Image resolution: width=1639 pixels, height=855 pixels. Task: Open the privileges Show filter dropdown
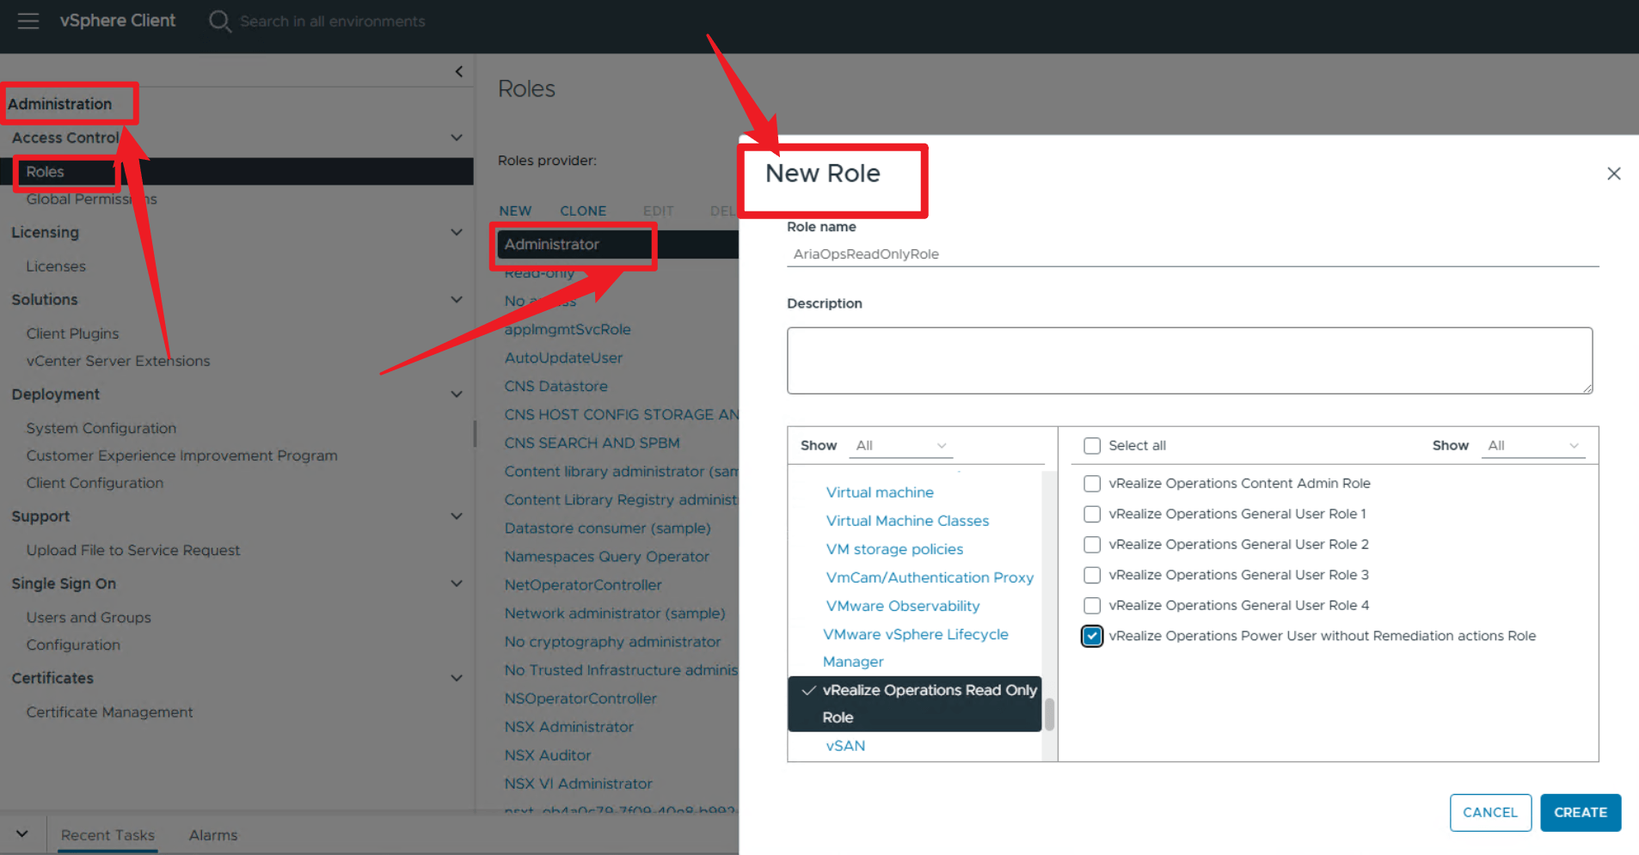pyautogui.click(x=1532, y=445)
